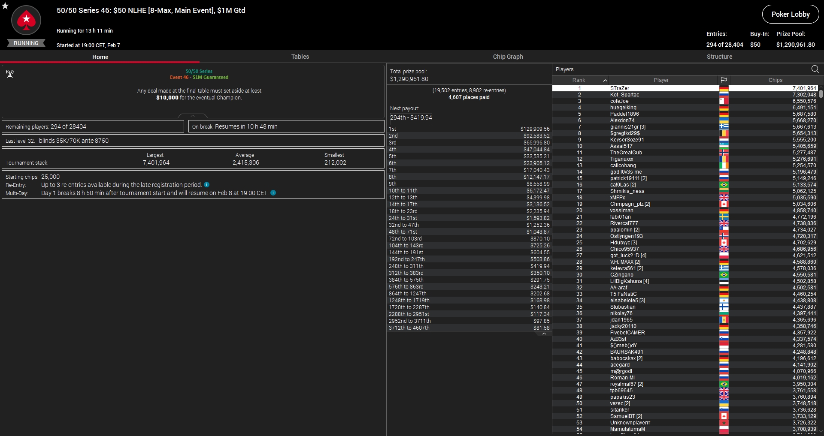Screen dimensions: 824x436
Task: Select player row huegelking
Action: pyautogui.click(x=685, y=108)
